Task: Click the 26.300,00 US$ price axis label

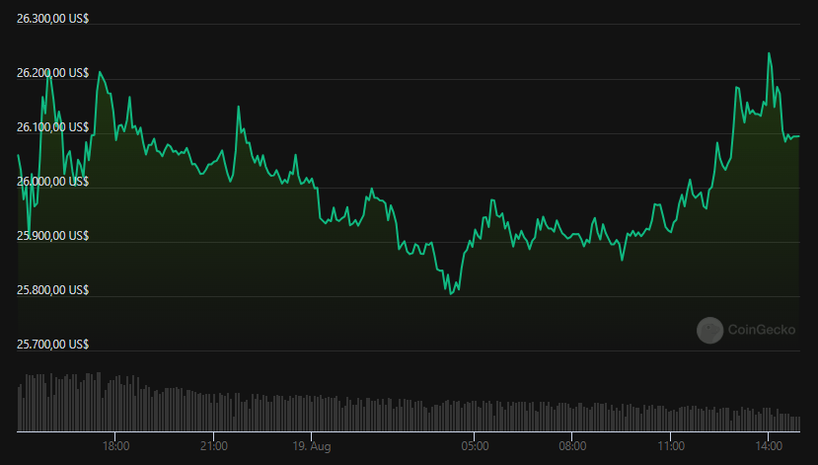Action: (52, 19)
